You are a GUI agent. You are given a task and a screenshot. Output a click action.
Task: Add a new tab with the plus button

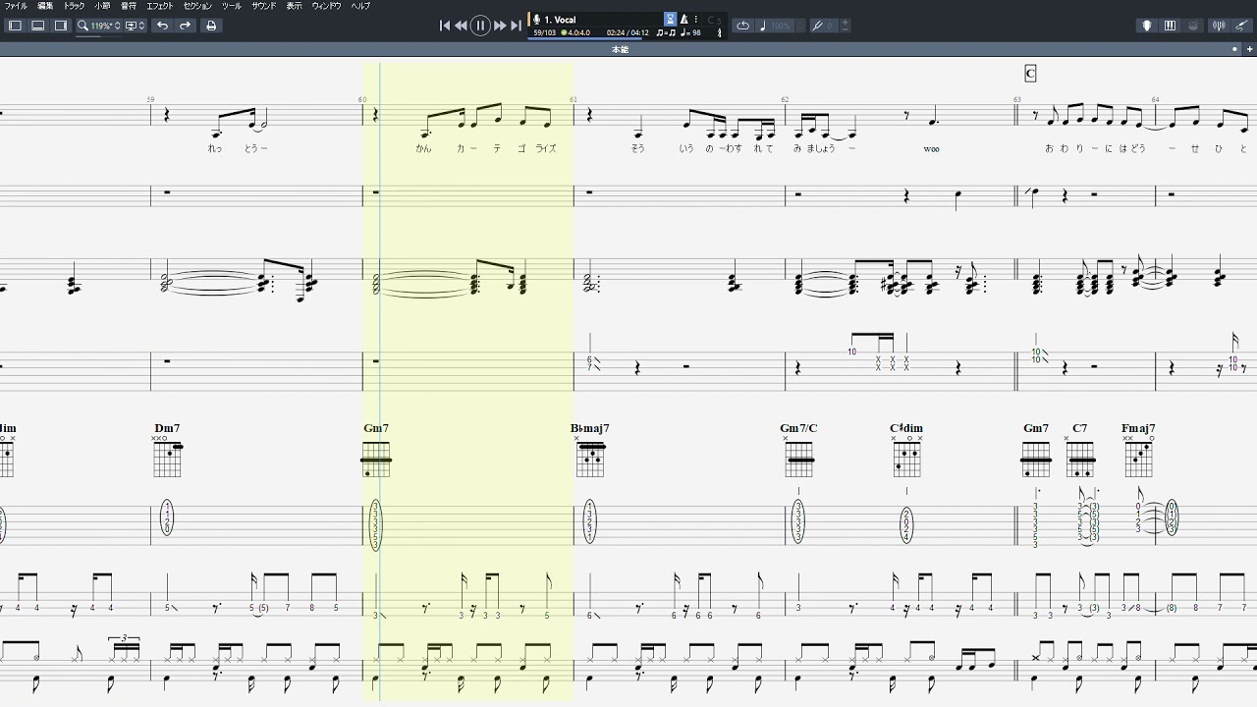coord(1249,49)
